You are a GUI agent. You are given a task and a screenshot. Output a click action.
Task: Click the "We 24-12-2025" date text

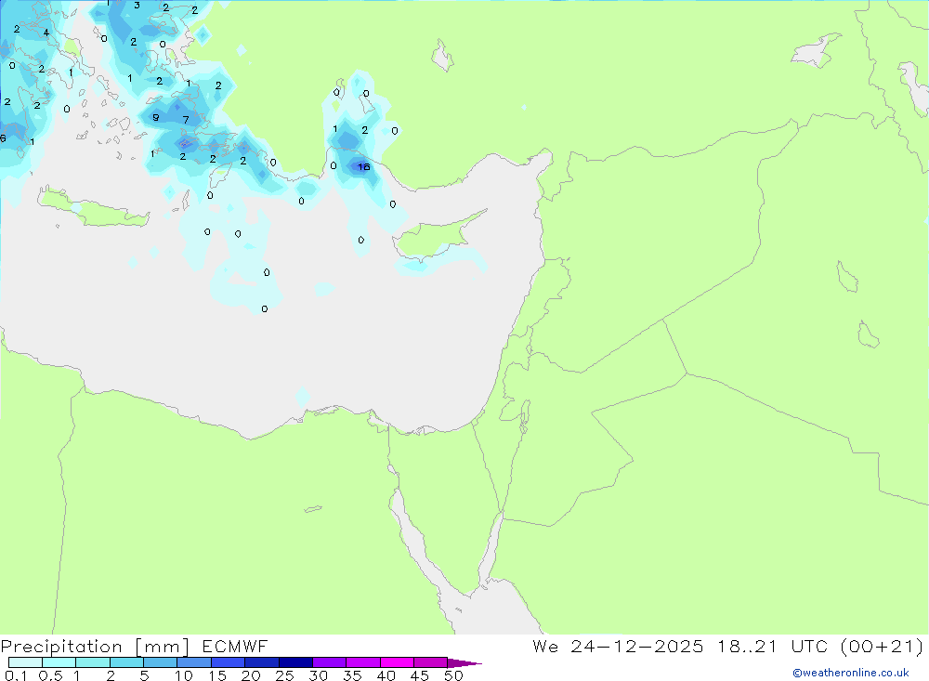618,646
